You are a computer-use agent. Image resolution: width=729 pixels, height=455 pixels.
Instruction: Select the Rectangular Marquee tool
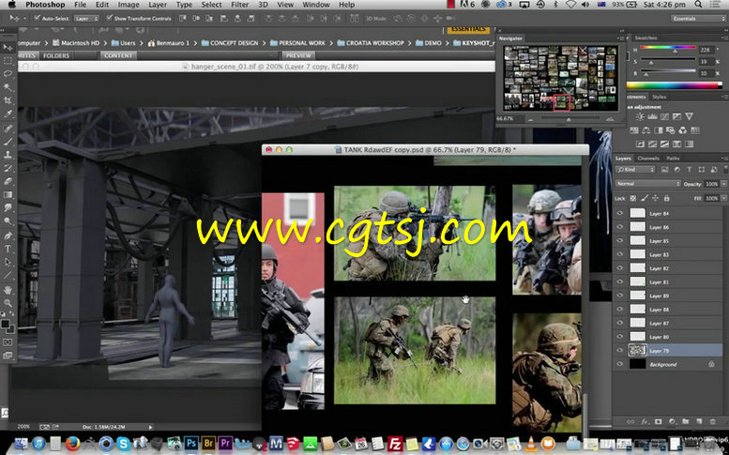(x=8, y=61)
